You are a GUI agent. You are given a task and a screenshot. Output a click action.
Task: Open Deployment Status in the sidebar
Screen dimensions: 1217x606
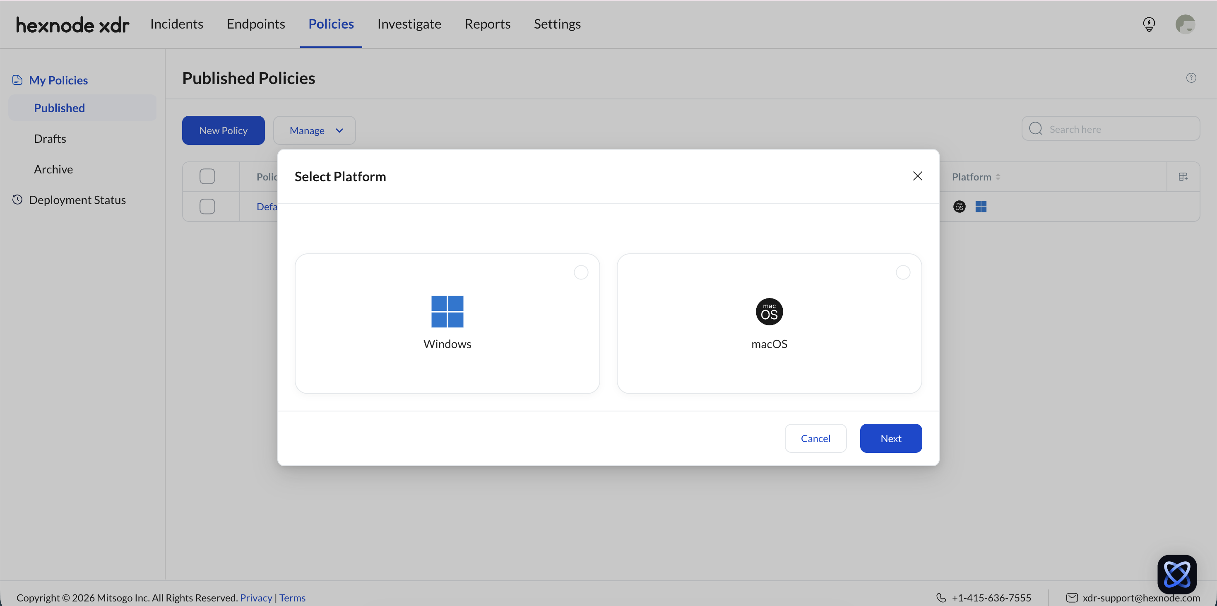point(77,200)
